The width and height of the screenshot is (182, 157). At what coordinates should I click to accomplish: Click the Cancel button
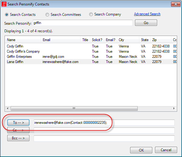(x=166, y=150)
